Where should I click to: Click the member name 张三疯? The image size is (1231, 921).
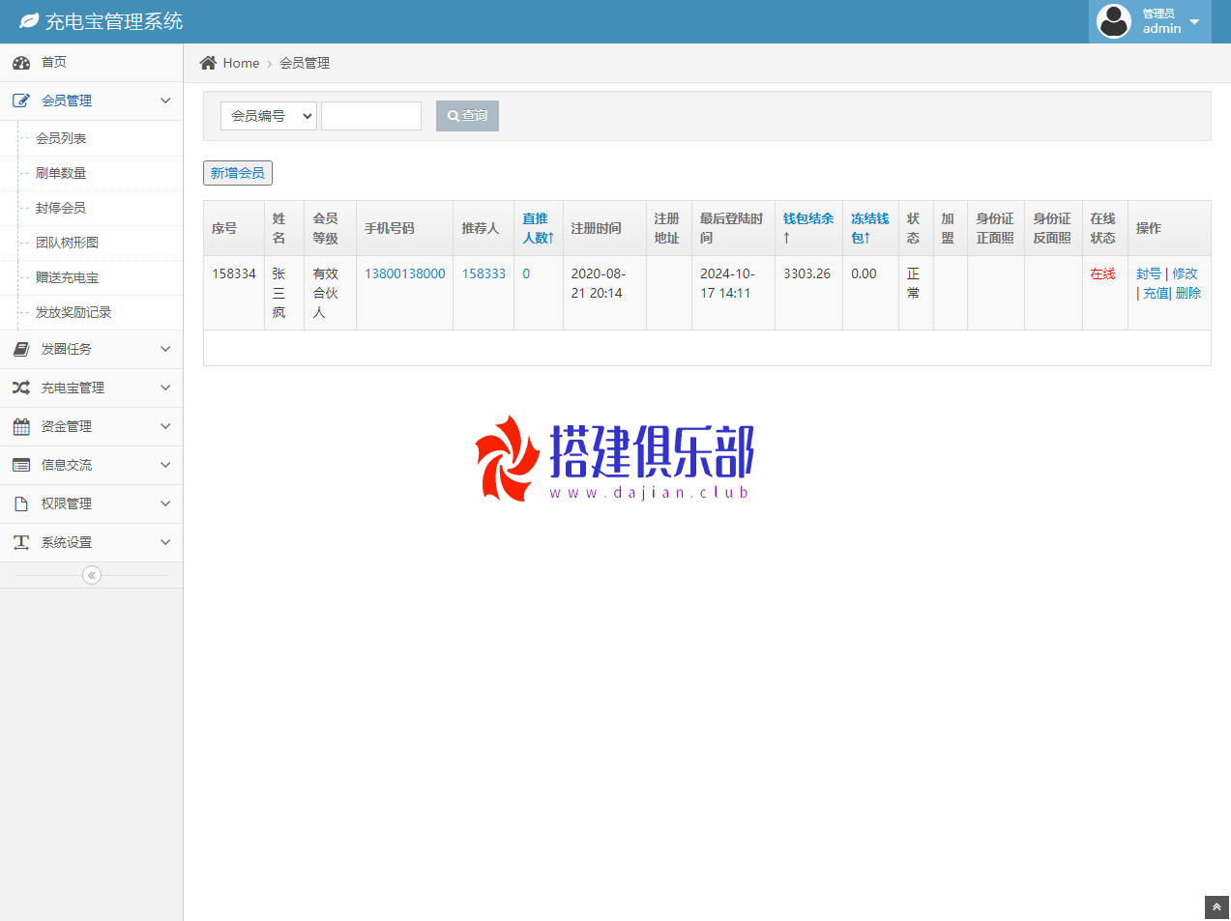(x=278, y=293)
